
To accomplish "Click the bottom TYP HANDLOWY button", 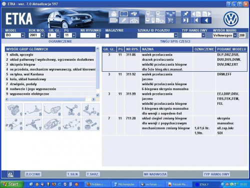I will coord(216,174).
